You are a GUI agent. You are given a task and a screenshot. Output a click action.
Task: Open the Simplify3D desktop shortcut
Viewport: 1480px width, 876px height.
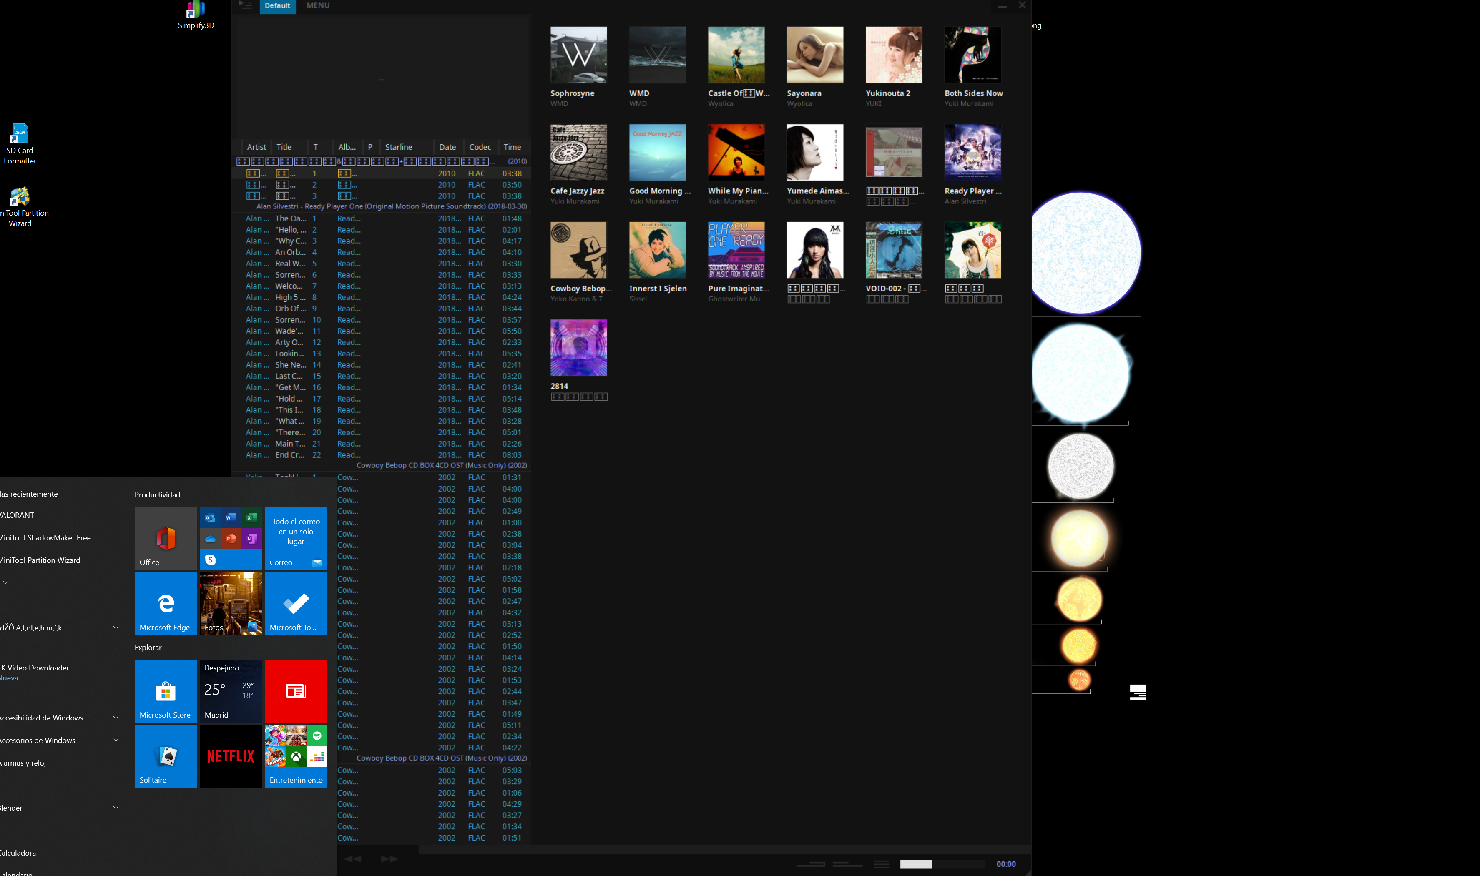[x=196, y=15]
